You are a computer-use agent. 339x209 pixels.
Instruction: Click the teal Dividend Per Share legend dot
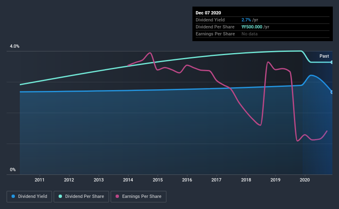60,196
